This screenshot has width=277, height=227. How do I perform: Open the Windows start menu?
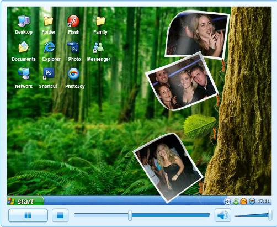pyautogui.click(x=25, y=201)
